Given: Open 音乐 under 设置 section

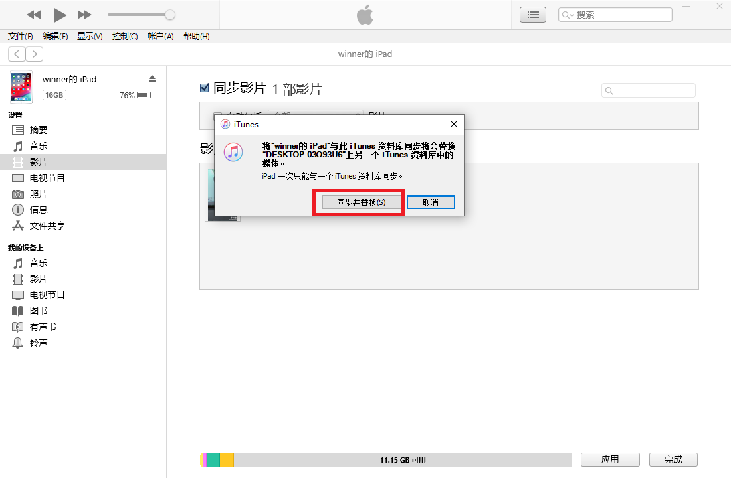Looking at the screenshot, I should coord(83,146).
